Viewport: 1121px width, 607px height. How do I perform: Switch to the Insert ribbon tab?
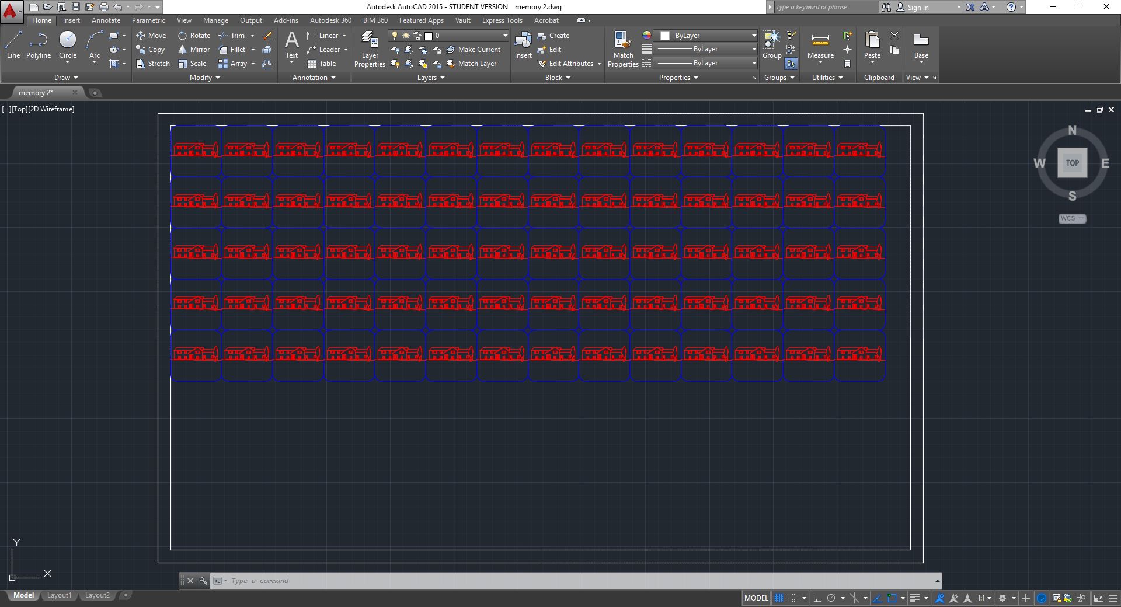tap(71, 20)
